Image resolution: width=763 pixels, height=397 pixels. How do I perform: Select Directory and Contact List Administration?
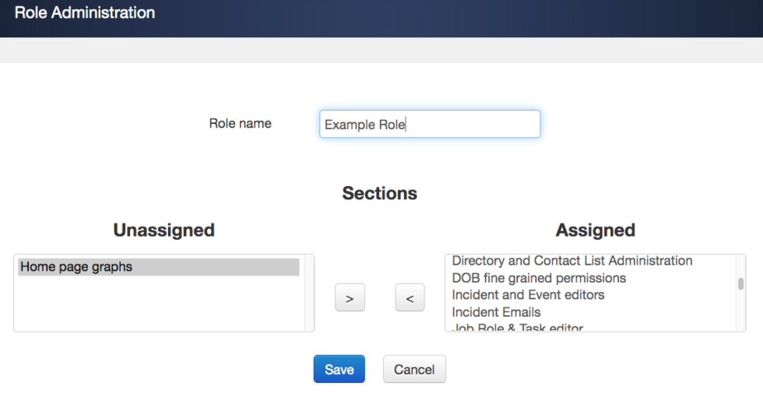pyautogui.click(x=571, y=261)
